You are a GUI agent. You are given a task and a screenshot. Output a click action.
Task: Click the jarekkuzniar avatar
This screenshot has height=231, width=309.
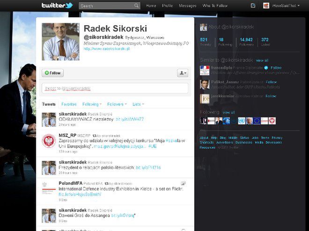click(x=205, y=99)
